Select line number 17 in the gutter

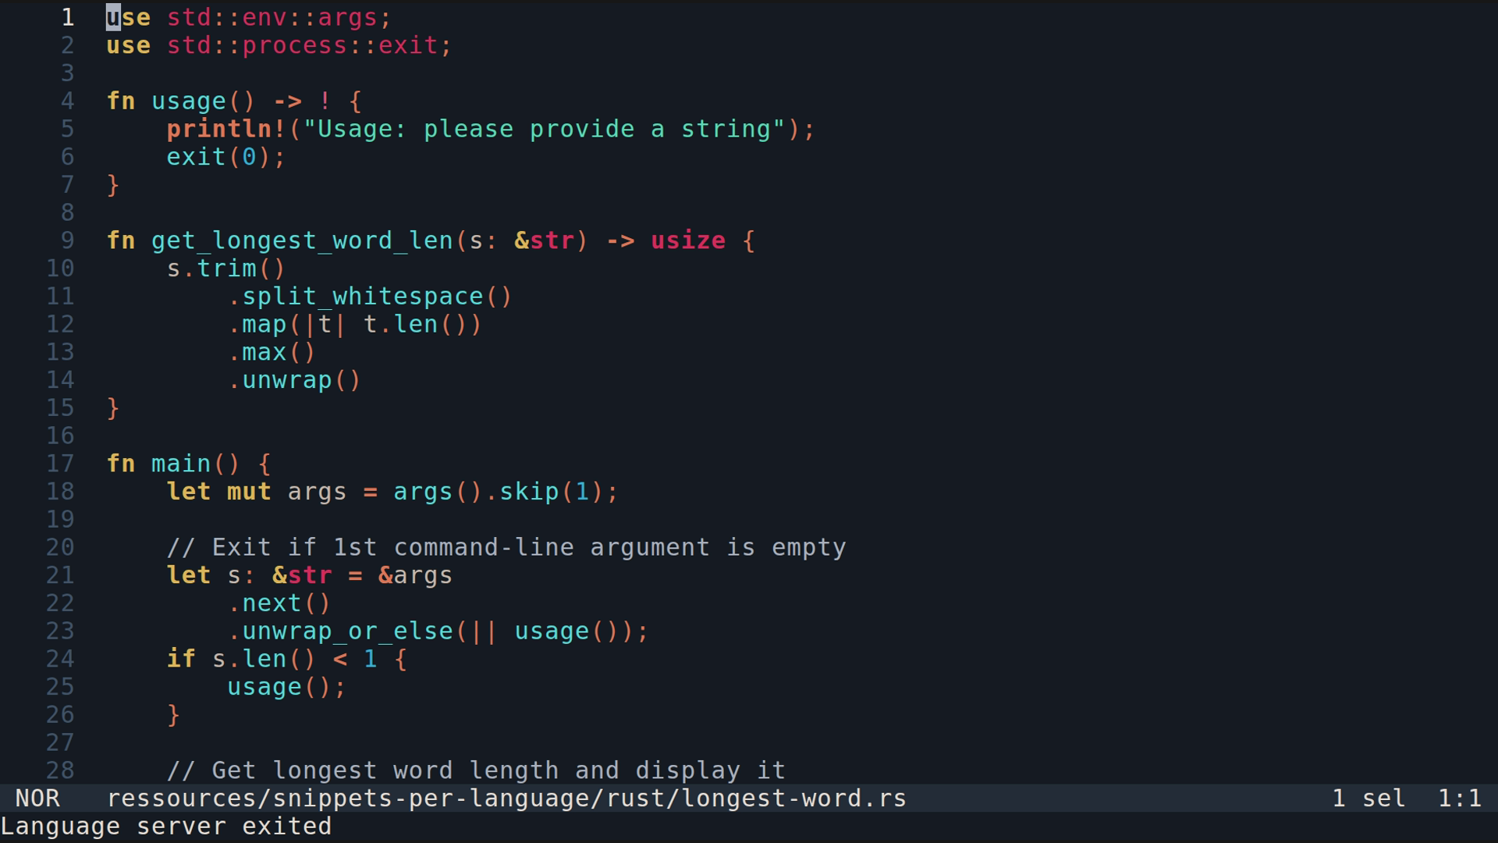pyautogui.click(x=60, y=464)
